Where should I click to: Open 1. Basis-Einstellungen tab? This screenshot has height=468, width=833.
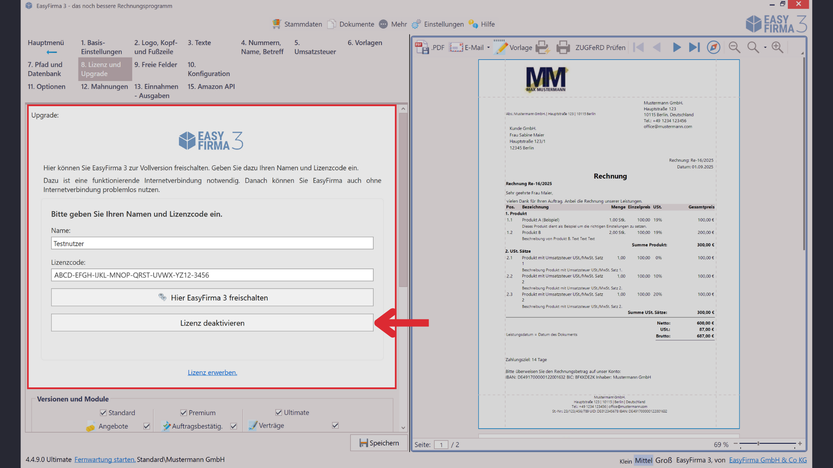coord(102,47)
